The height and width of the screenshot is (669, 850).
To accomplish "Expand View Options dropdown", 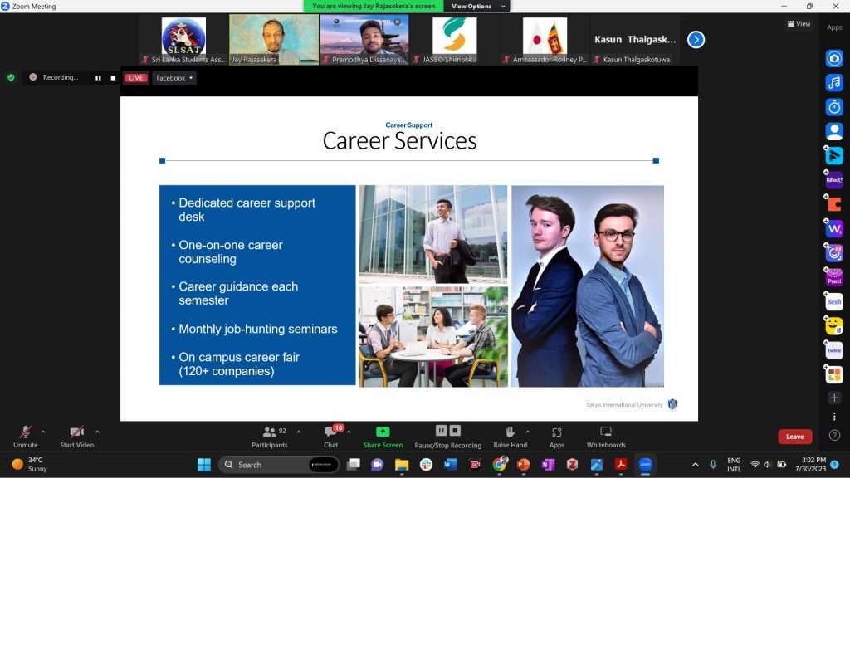I will pyautogui.click(x=476, y=6).
